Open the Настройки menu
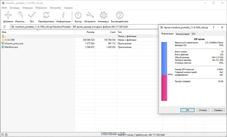This screenshot has height=137, width=227. pyautogui.click(x=55, y=8)
